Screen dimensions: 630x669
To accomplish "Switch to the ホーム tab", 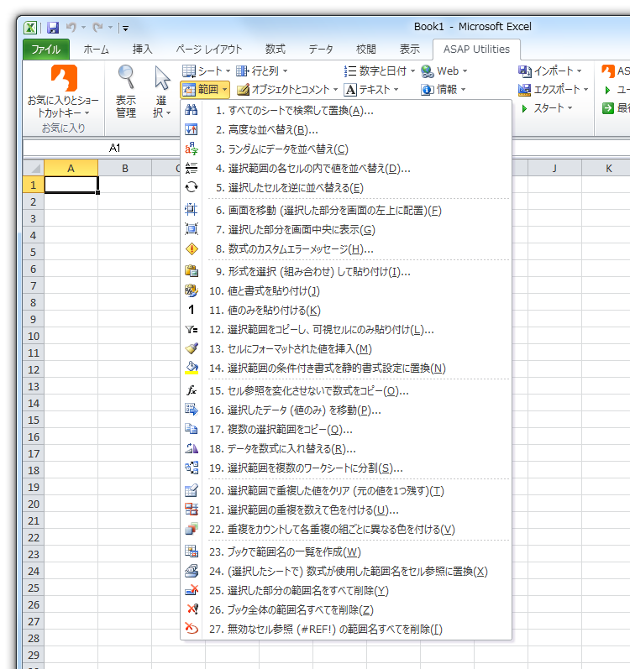I will tap(96, 50).
